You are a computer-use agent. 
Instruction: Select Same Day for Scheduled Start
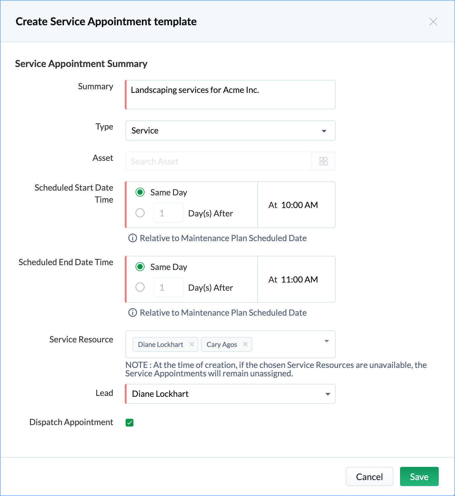(x=140, y=192)
